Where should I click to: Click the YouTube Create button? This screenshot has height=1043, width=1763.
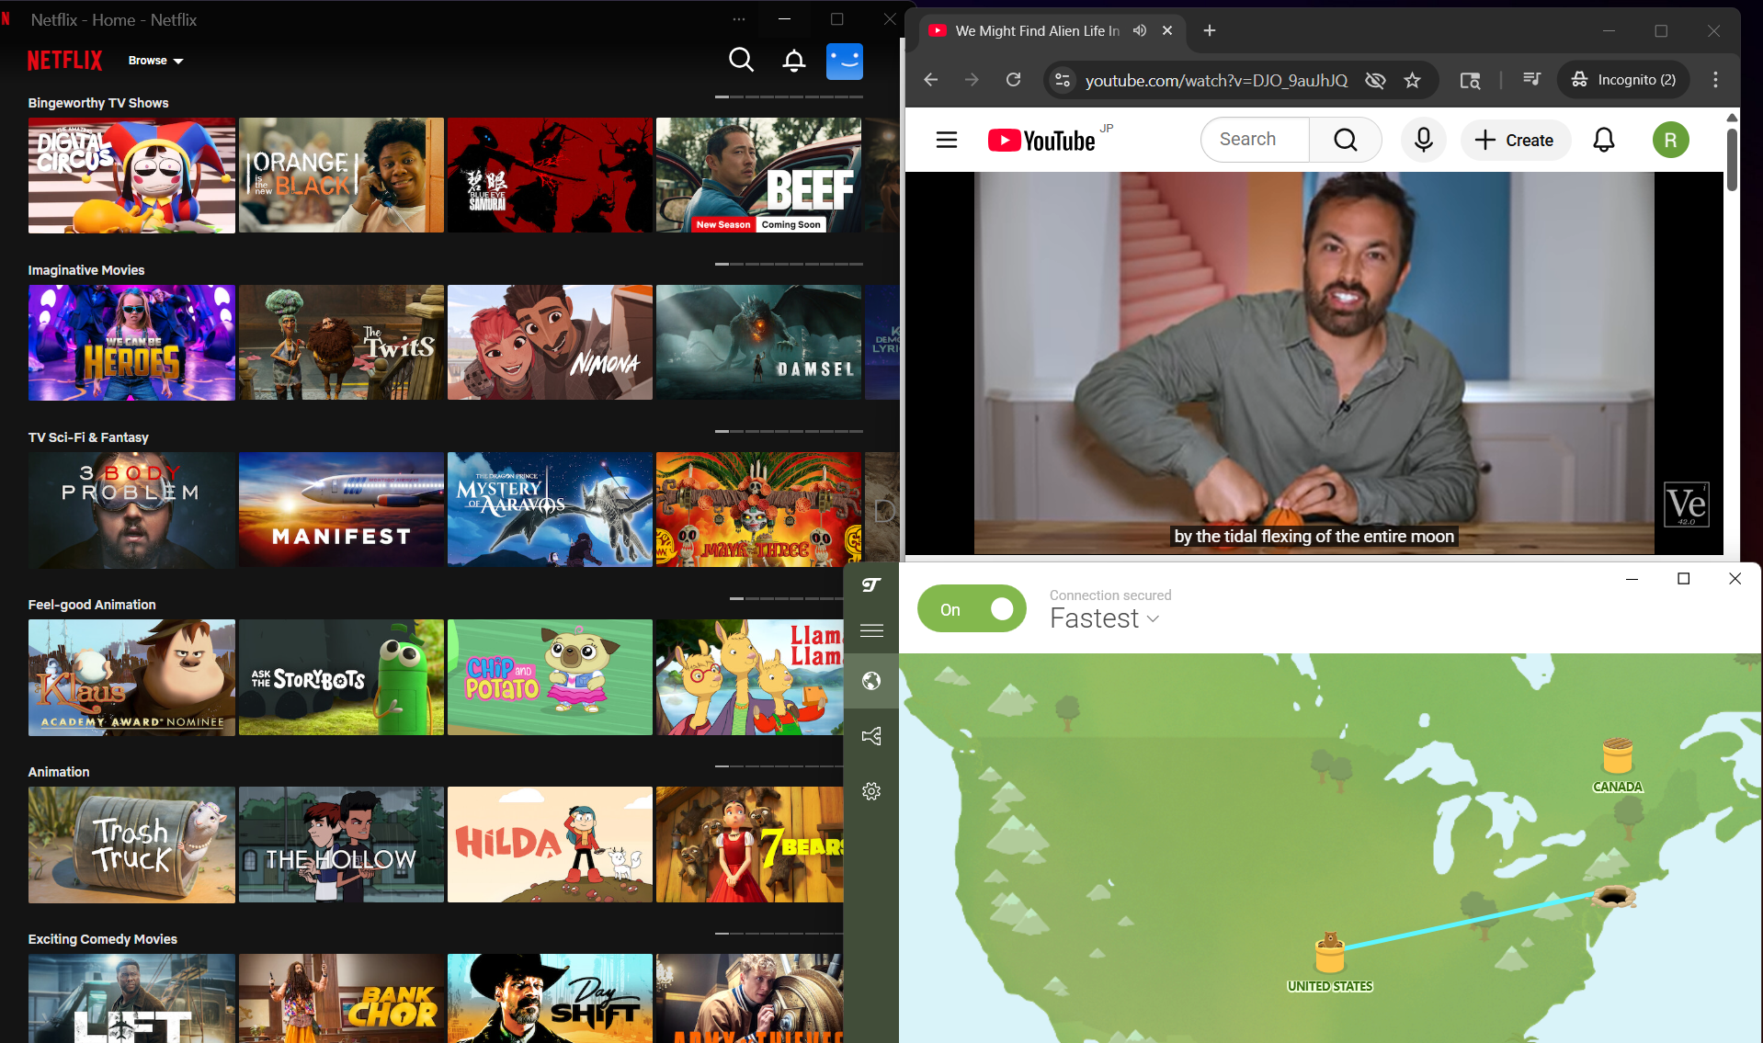coord(1515,140)
